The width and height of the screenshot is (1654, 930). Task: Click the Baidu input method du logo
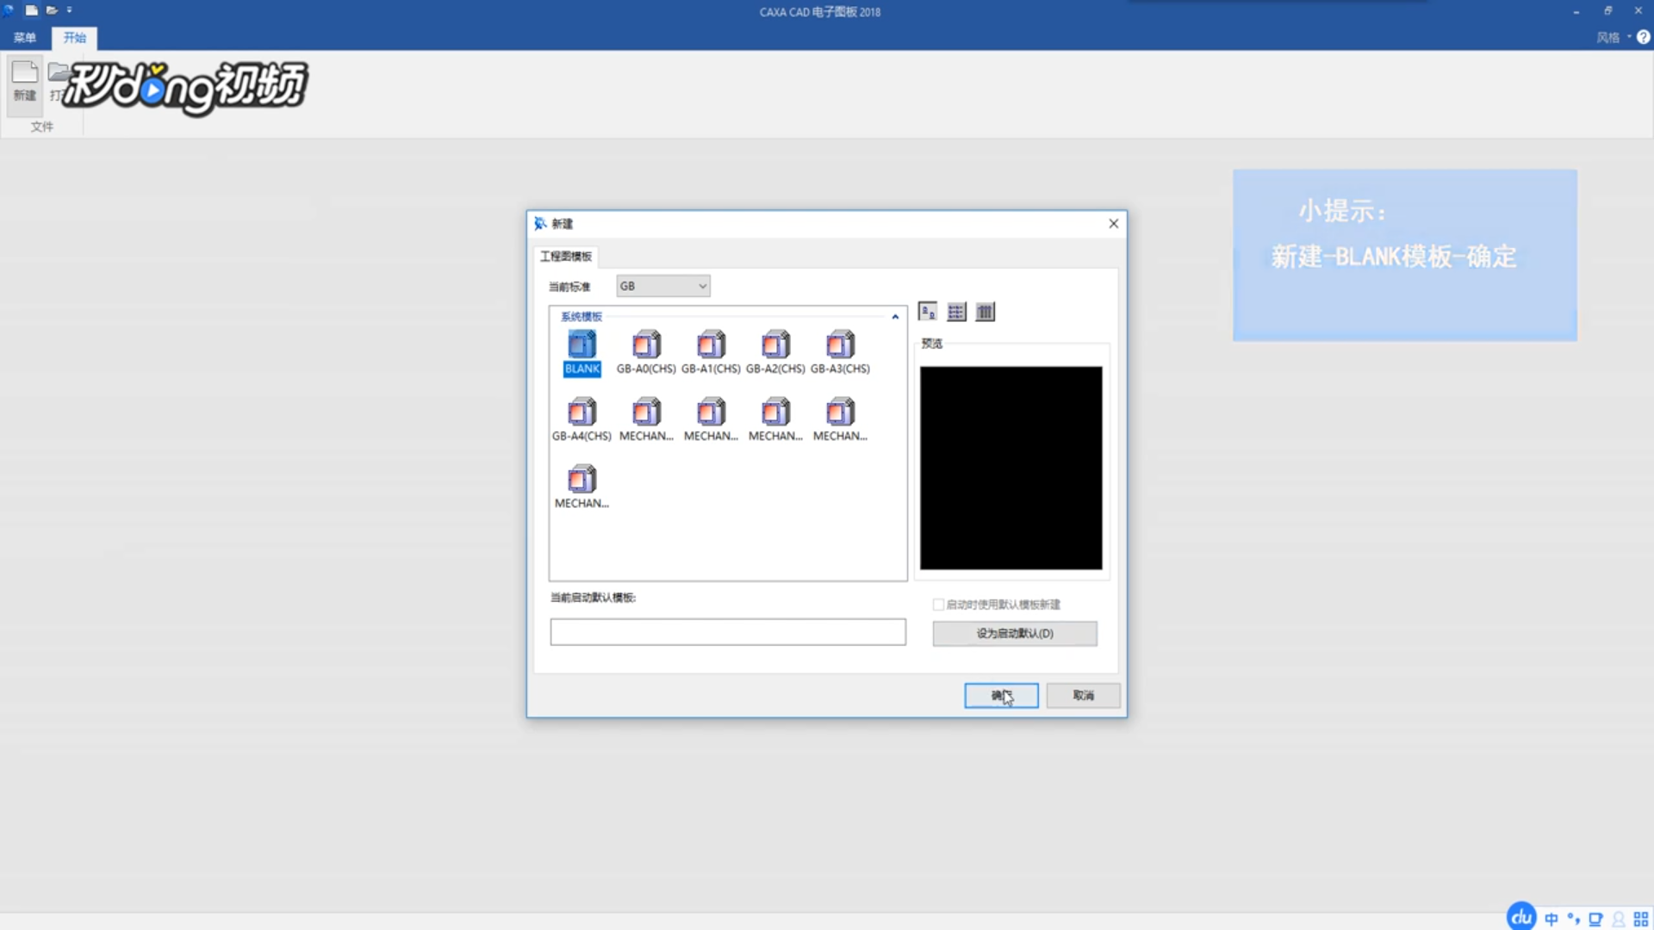point(1521,917)
